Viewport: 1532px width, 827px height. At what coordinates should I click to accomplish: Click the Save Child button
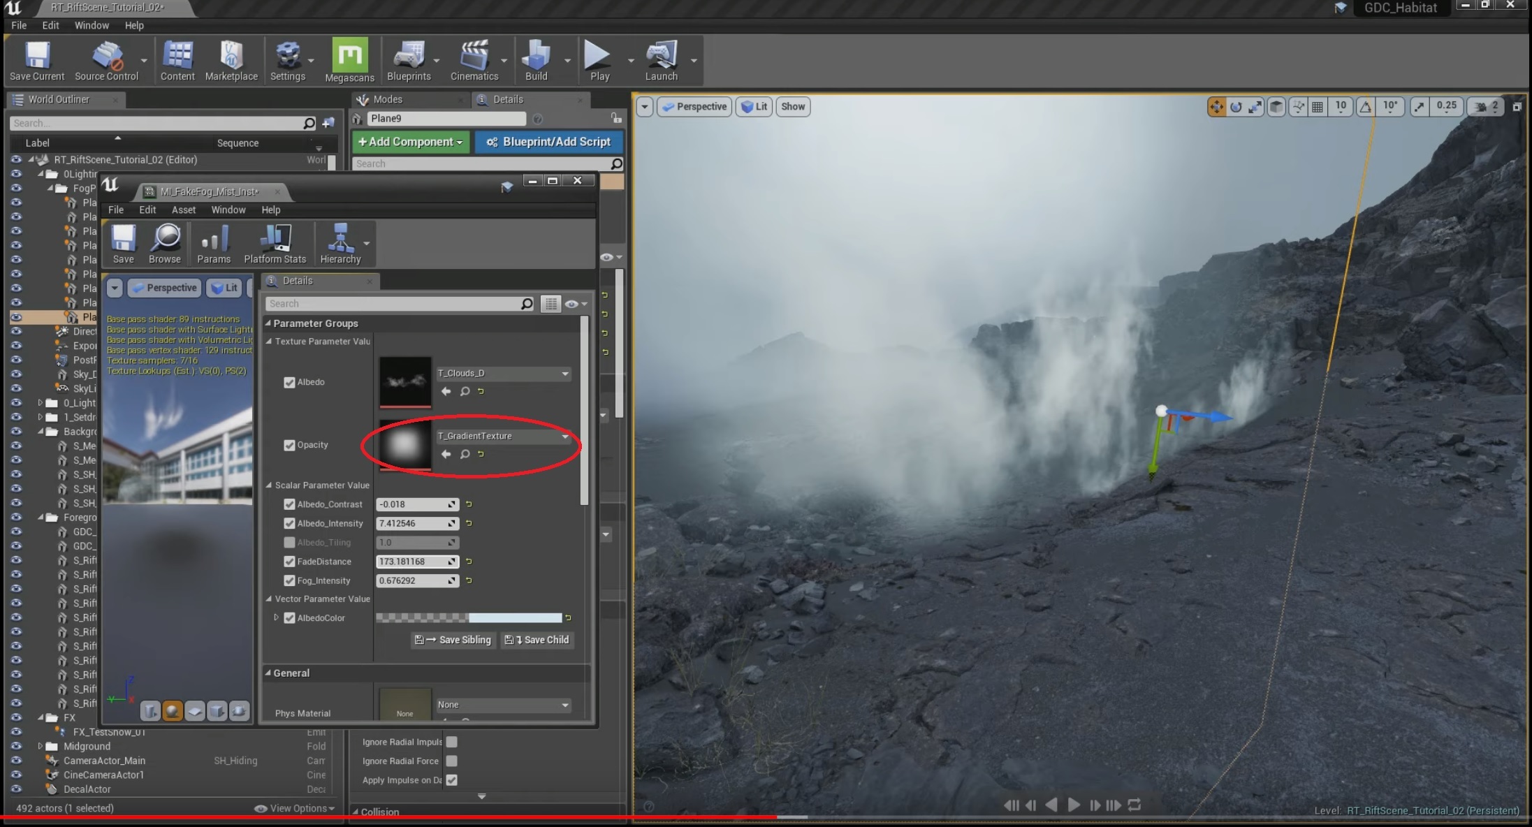point(537,640)
